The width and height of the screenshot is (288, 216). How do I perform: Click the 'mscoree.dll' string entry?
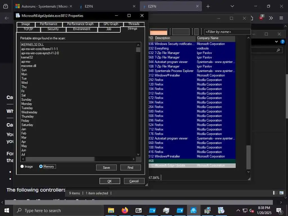(29, 66)
